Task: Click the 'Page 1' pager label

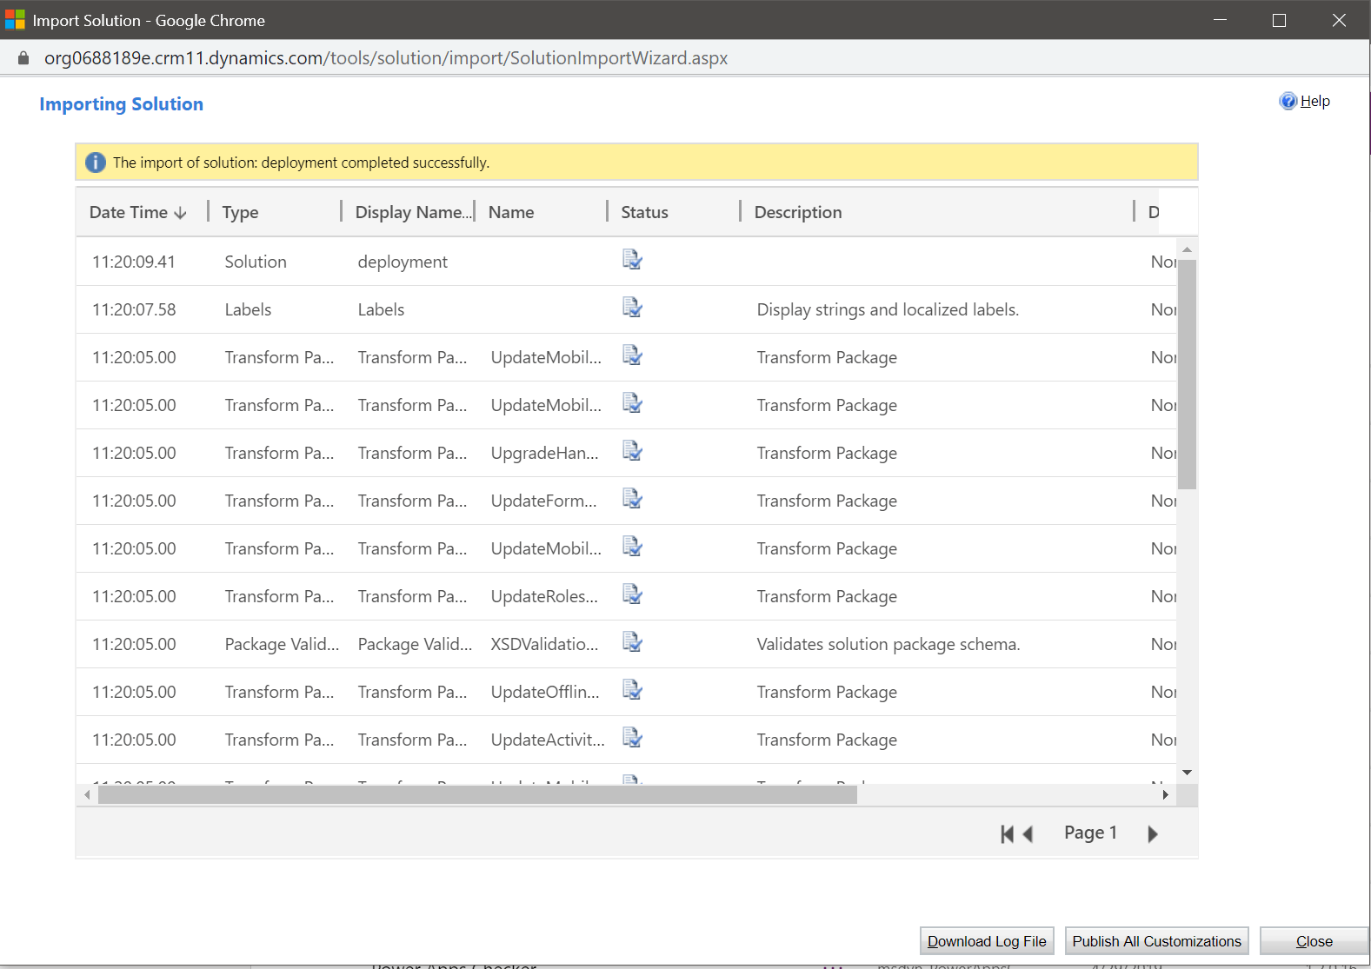Action: (x=1090, y=833)
